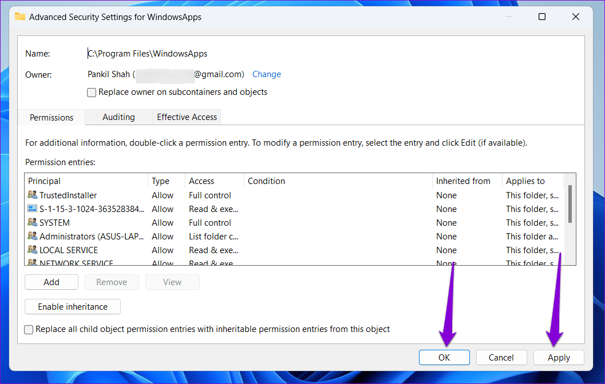Click the Change owner link
The image size is (605, 384).
tap(267, 74)
